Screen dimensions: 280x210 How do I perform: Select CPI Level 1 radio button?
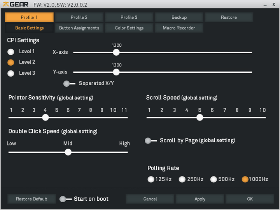tap(11, 51)
